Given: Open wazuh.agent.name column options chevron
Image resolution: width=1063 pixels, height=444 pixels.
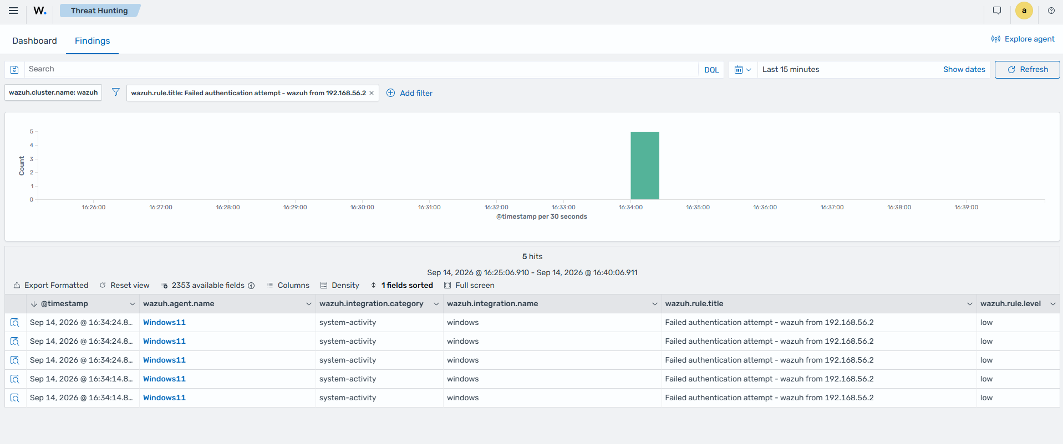Looking at the screenshot, I should click(309, 304).
